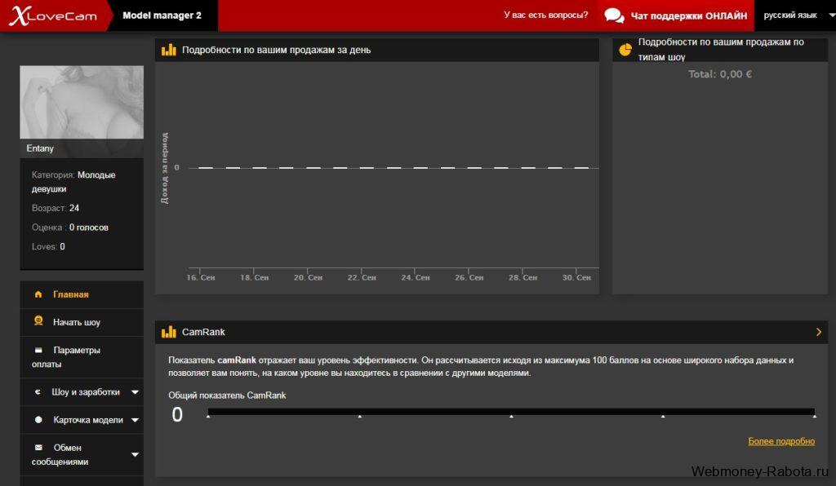836x486 pixels.
Task: Click the envelope icon beside Обмен сообщениями
Action: 38,448
